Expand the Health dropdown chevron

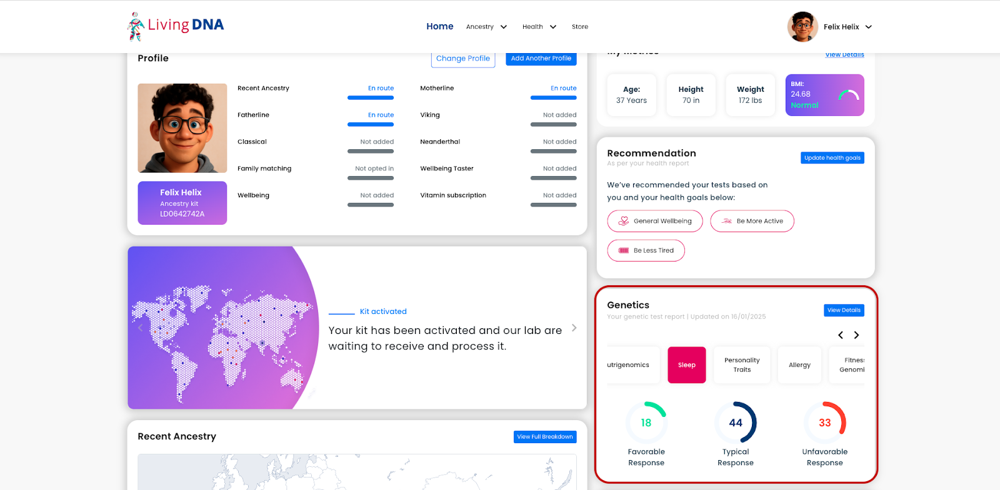coord(553,27)
